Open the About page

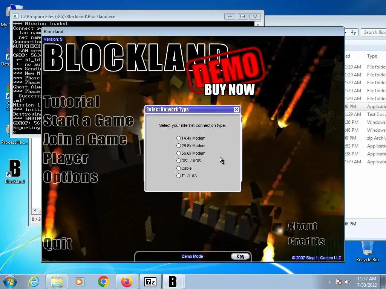click(x=303, y=226)
